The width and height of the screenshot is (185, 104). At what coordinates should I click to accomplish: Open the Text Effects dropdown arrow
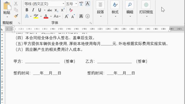31,16
